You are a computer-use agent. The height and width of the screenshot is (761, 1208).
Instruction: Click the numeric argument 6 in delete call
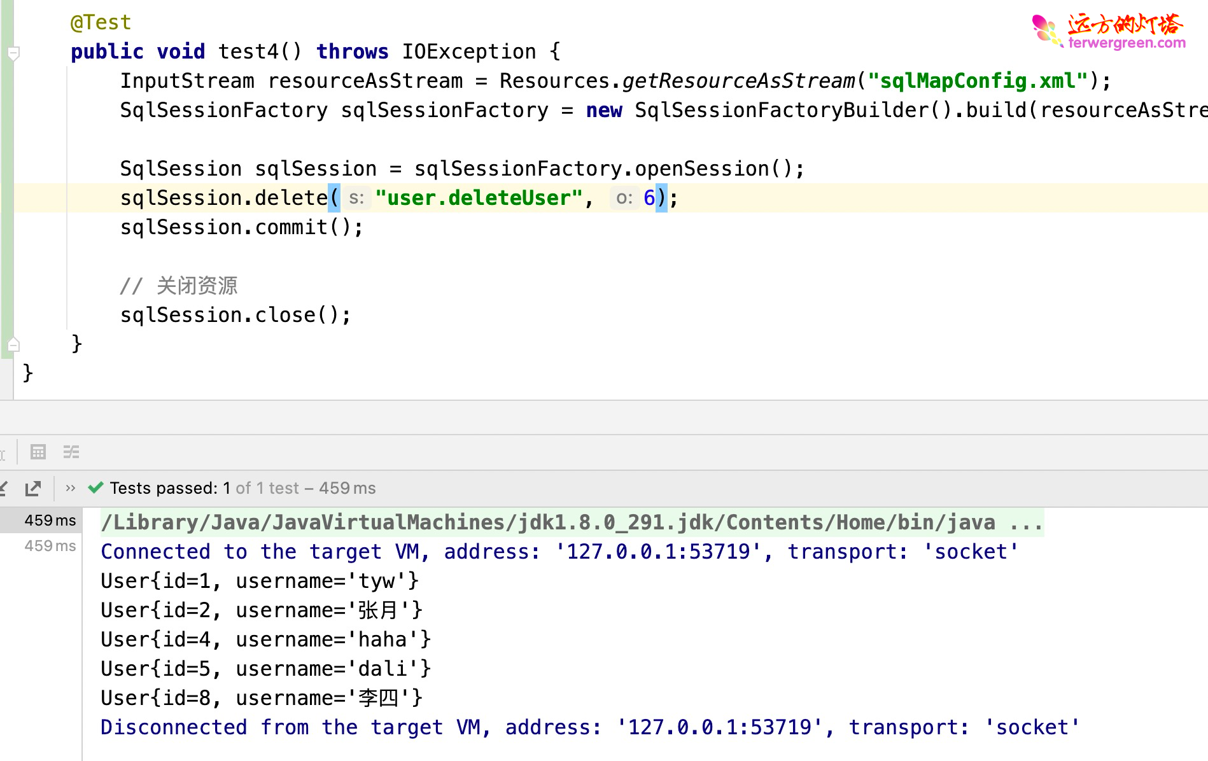coord(649,198)
